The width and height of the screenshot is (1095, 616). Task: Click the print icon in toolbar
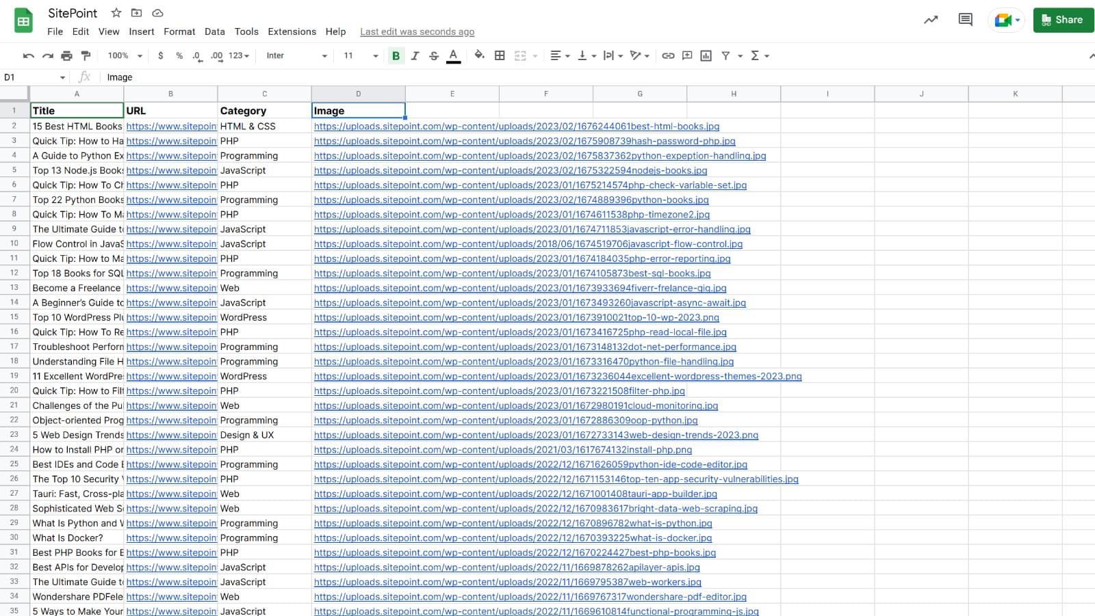point(66,55)
